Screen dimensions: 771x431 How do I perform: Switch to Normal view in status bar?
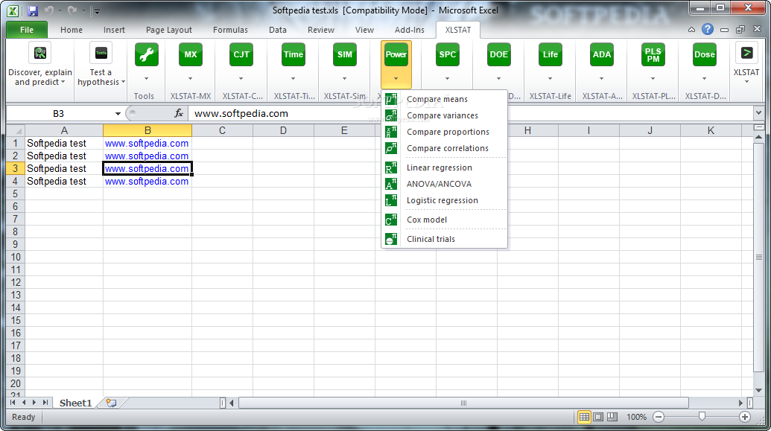584,417
